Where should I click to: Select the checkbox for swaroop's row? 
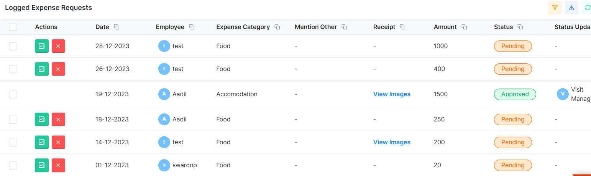[13, 165]
